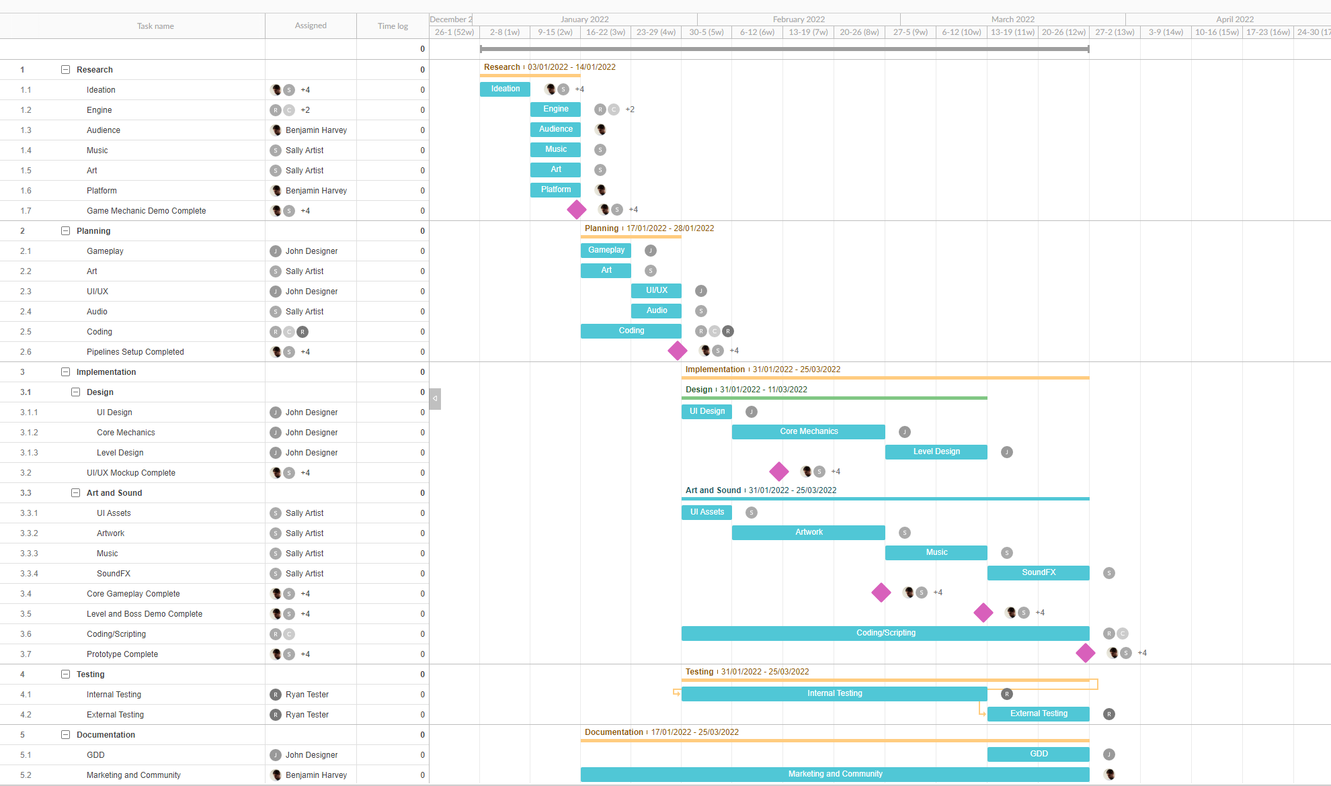Click Ryan Tester's avatar on External Testing
Viewport: 1331px width, 786px height.
point(276,714)
